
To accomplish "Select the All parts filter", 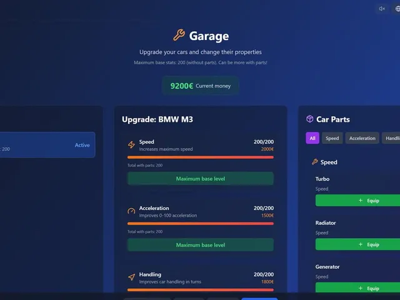I will pos(312,138).
